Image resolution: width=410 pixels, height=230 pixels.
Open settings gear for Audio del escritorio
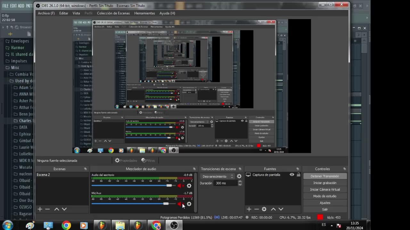(x=189, y=186)
